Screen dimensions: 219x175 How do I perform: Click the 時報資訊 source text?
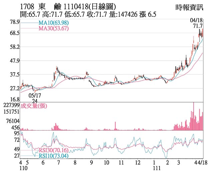point(189,7)
